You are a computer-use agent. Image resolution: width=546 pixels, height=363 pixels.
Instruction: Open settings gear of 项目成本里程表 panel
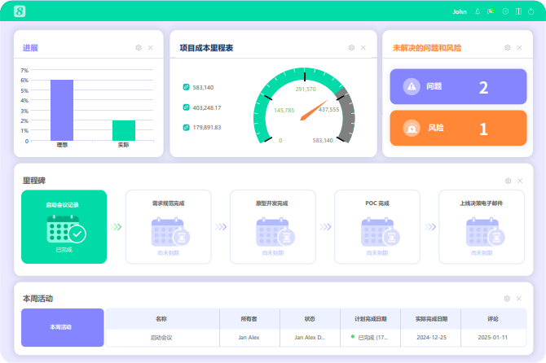351,48
